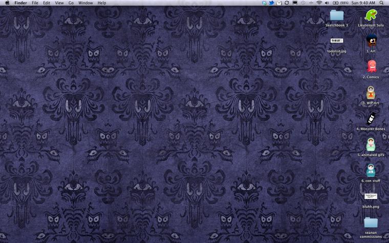The image size is (389, 243).
Task: Select the 3. WIP Art doll icon
Action: (371, 93)
